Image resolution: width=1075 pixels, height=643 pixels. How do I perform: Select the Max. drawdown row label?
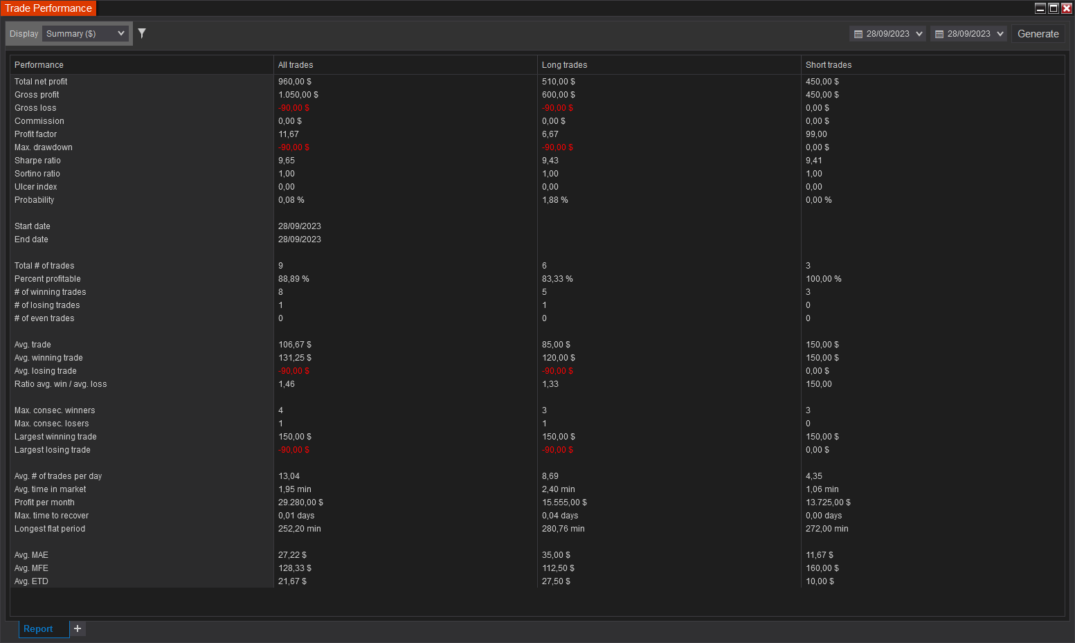44,147
